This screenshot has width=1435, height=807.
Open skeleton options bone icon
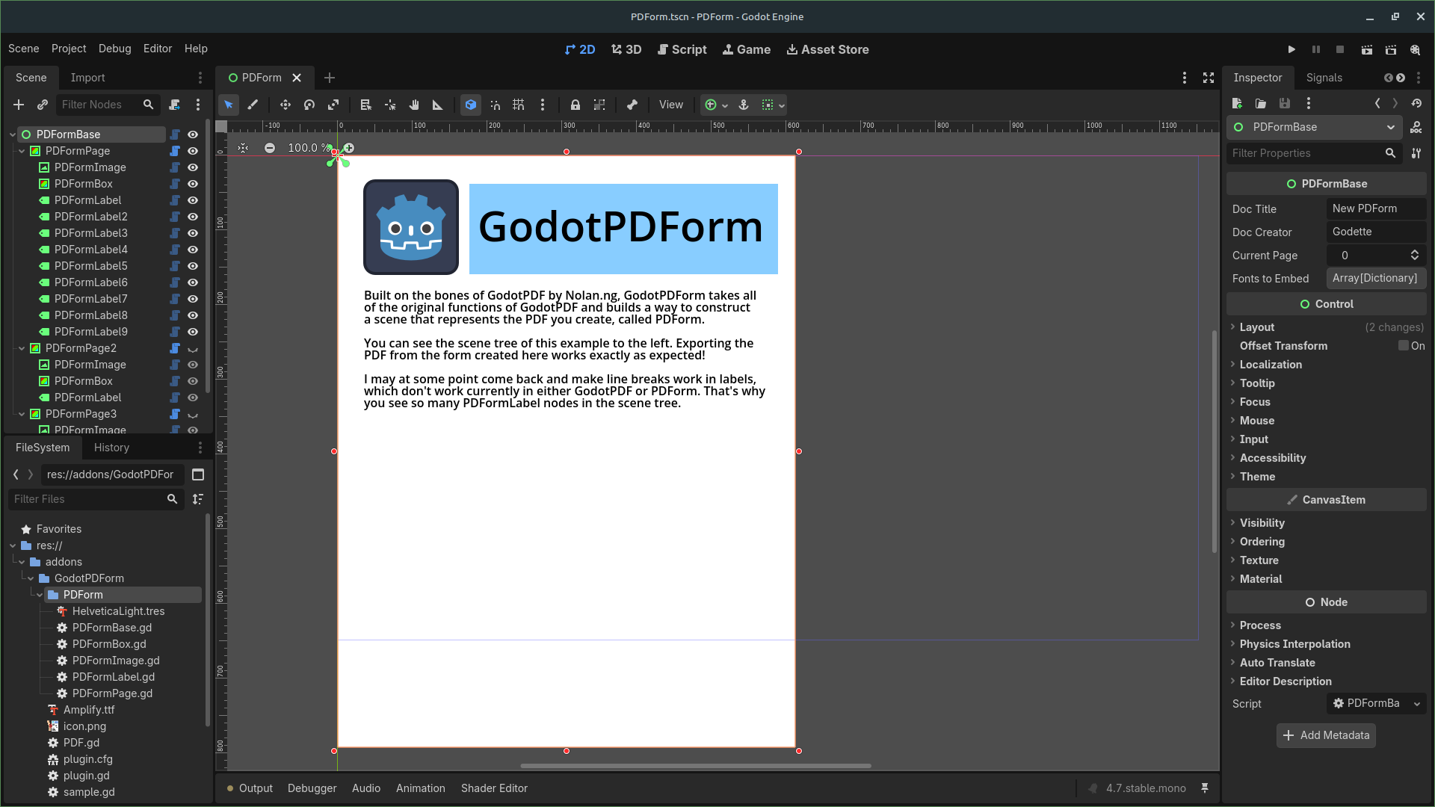pyautogui.click(x=632, y=105)
